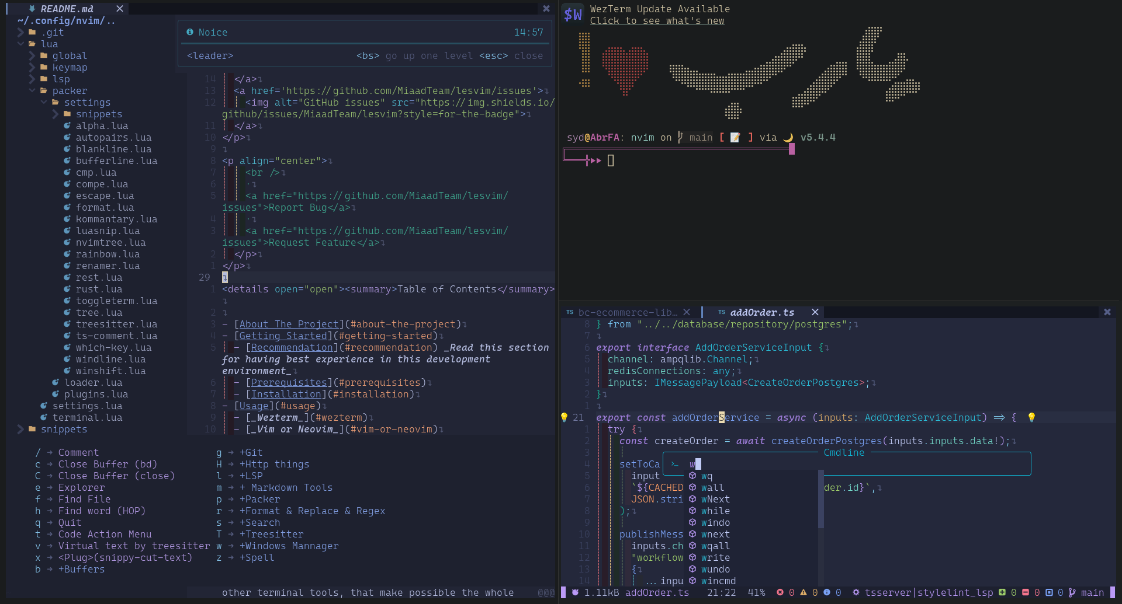
Task: Click the .git folder icon
Action: (x=32, y=32)
